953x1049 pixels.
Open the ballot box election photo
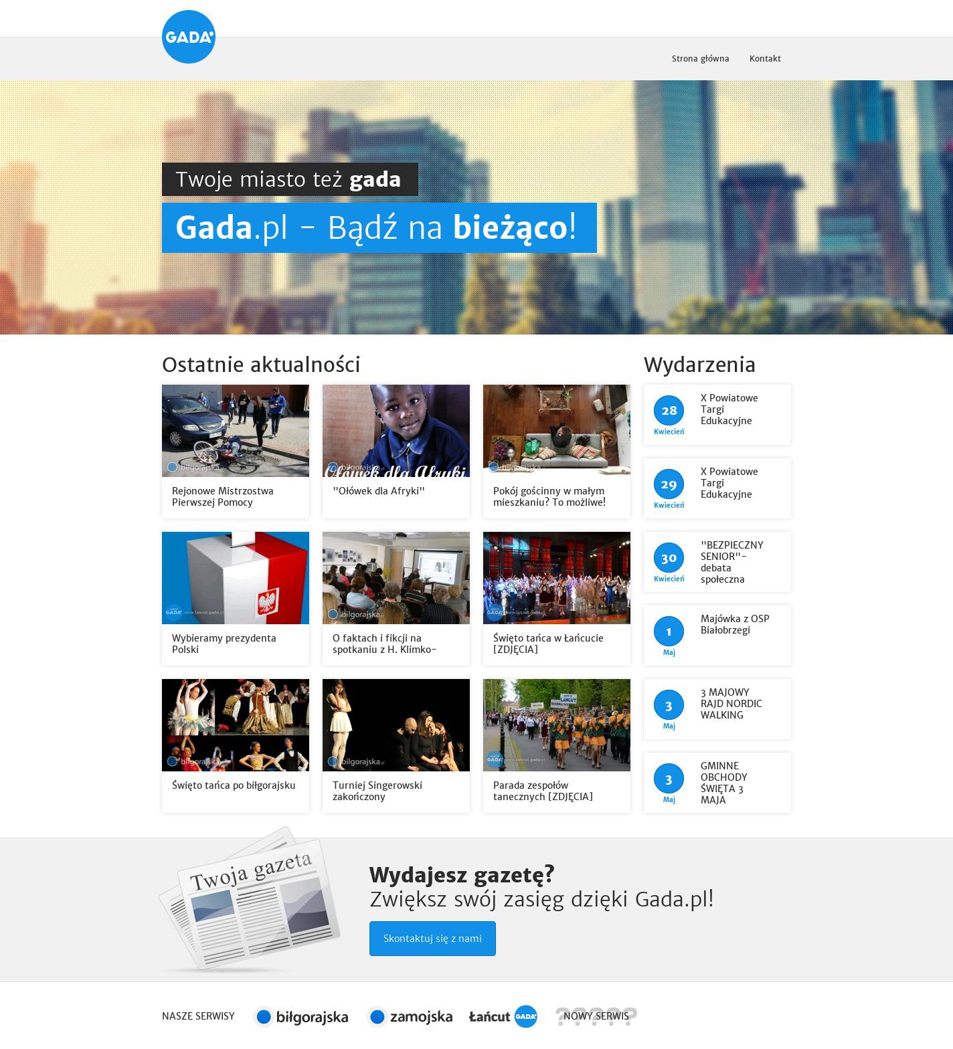236,578
